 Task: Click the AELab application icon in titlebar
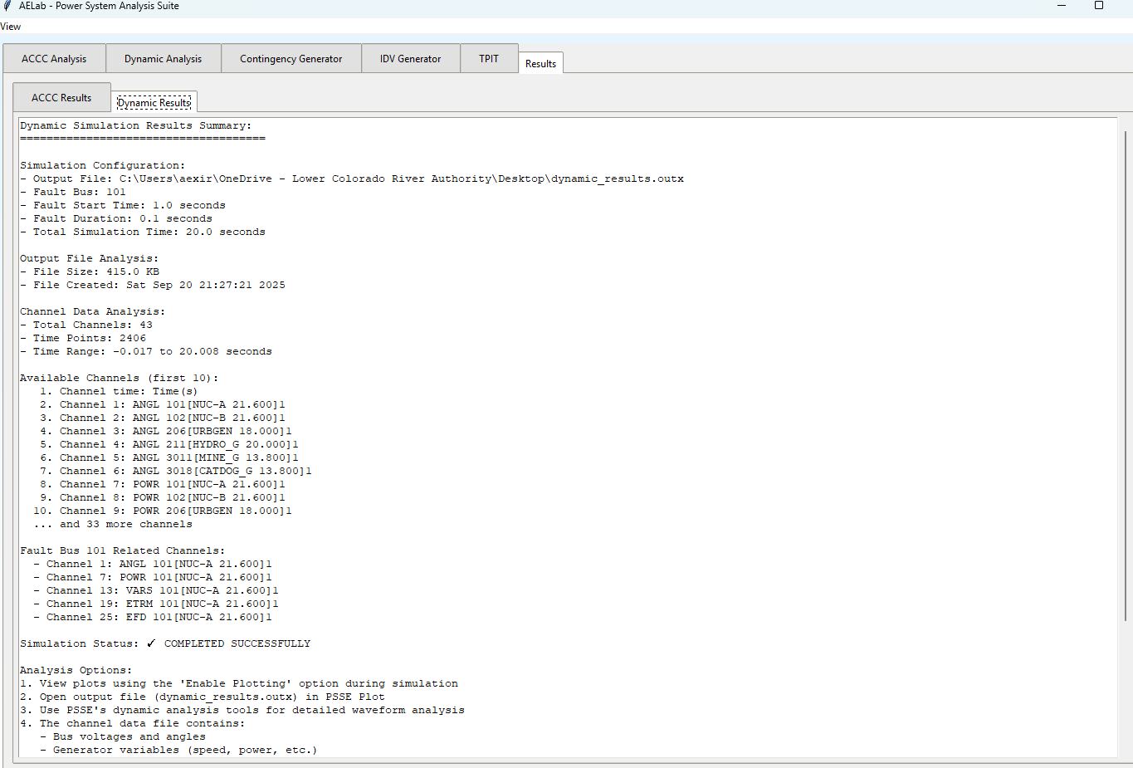[x=7, y=6]
